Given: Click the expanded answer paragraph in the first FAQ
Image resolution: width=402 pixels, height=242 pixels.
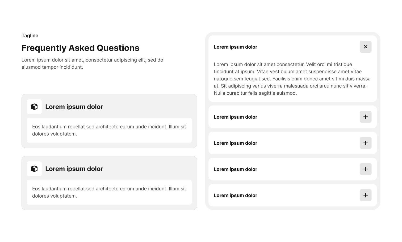Looking at the screenshot, I should pyautogui.click(x=292, y=79).
